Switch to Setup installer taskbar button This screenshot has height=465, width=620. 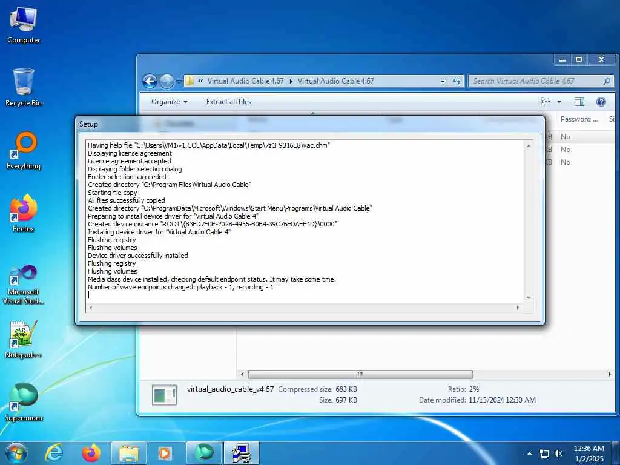[x=242, y=453]
